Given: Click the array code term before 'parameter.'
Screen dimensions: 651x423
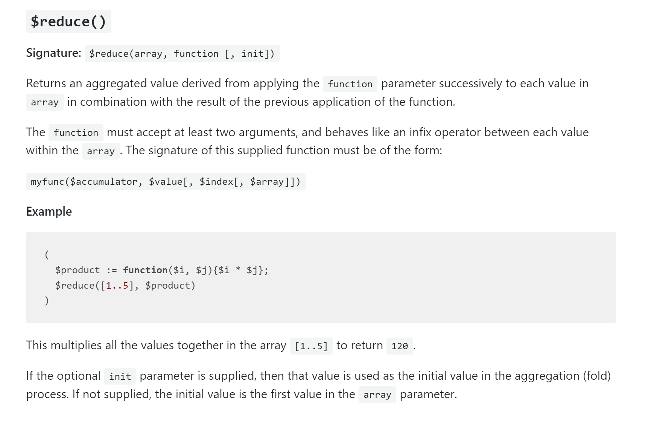Looking at the screenshot, I should 377,395.
